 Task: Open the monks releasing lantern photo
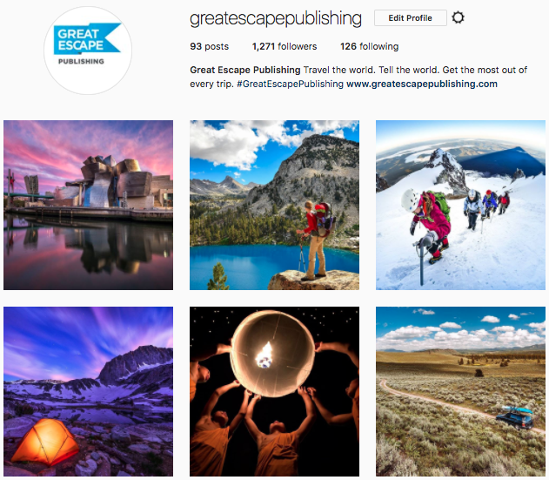coord(275,392)
